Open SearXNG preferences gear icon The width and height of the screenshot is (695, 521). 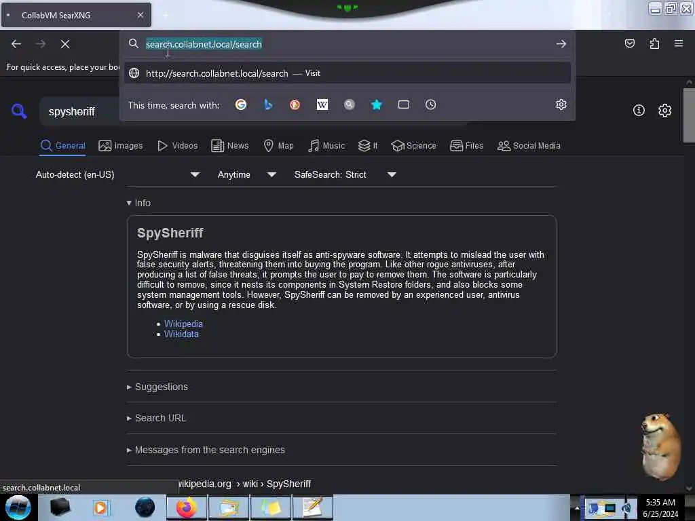(664, 111)
